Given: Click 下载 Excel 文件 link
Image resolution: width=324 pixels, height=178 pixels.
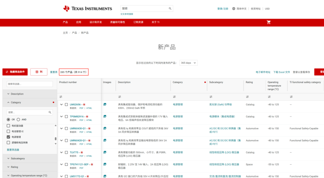Looking at the screenshot, I should (281, 72).
